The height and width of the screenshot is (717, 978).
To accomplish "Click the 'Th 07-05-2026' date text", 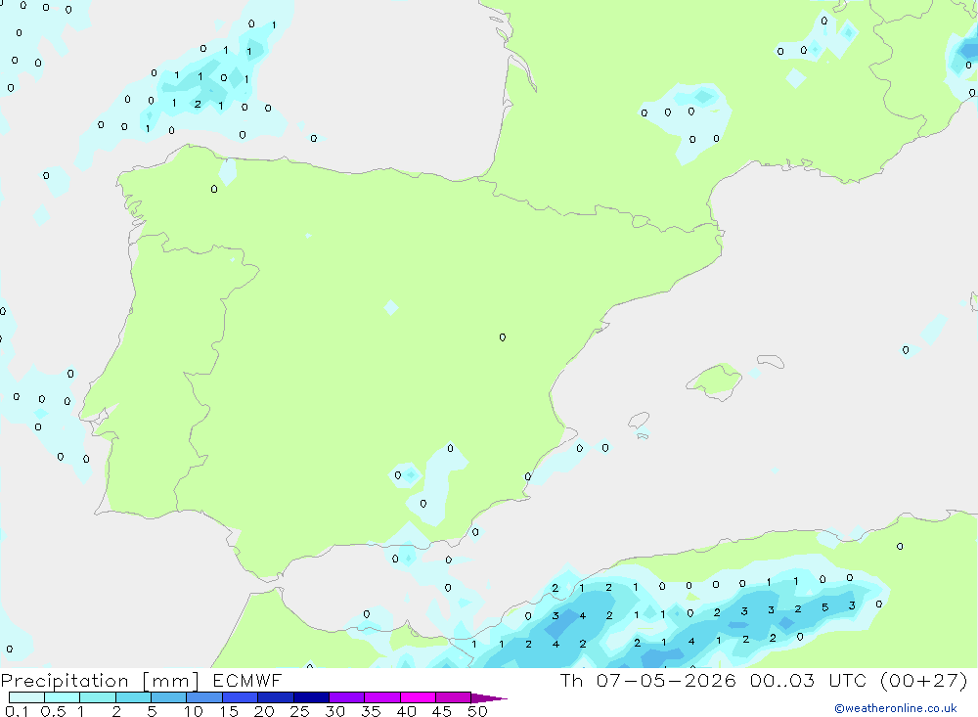I will 648,680.
